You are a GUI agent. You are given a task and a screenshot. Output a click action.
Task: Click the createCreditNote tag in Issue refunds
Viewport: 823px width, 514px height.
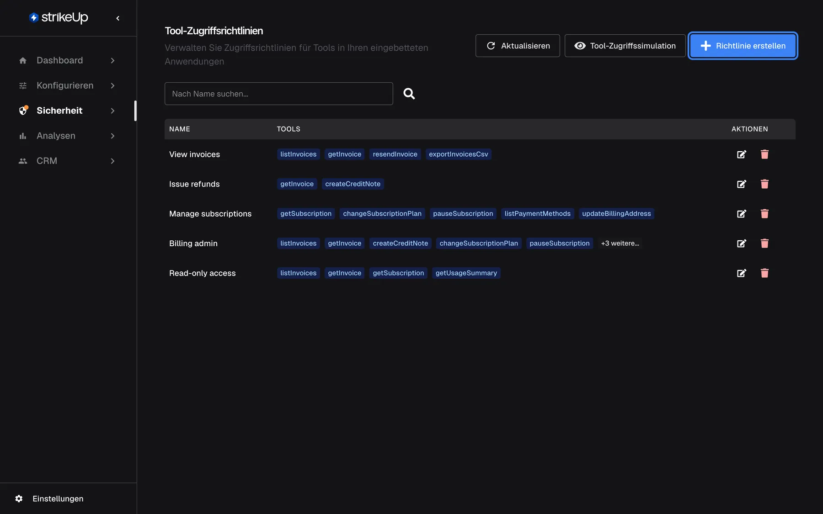click(353, 184)
